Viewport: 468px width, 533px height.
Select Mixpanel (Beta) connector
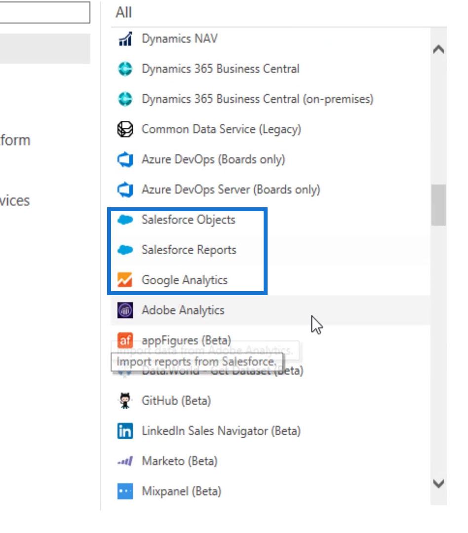182,491
